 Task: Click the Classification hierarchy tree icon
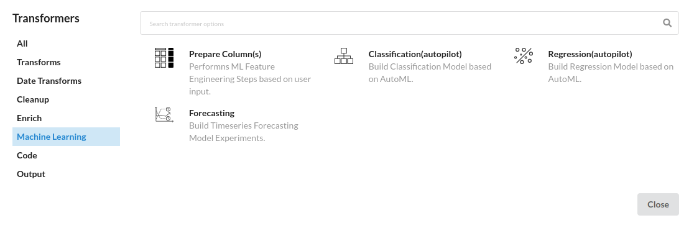pyautogui.click(x=344, y=56)
